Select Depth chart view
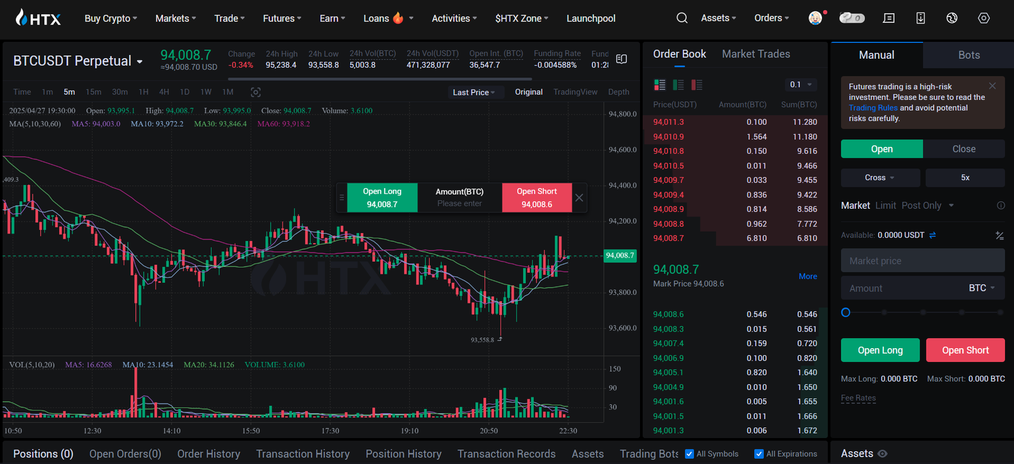 tap(619, 92)
